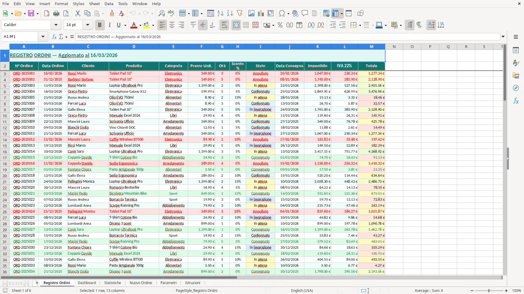The image size is (524, 294).
Task: Click the Cut scissors icon
Action: [78, 14]
